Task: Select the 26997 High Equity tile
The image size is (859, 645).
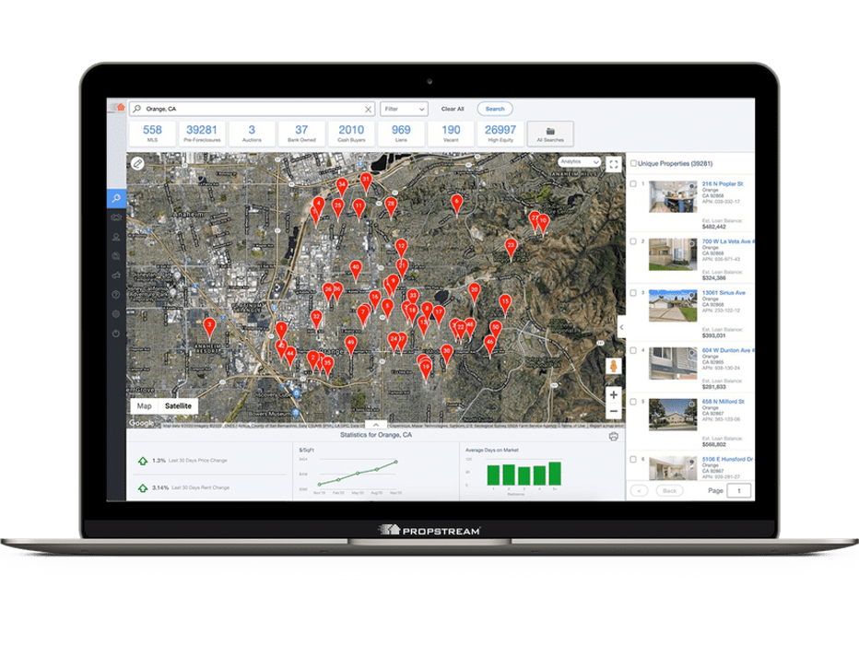Action: [x=500, y=134]
